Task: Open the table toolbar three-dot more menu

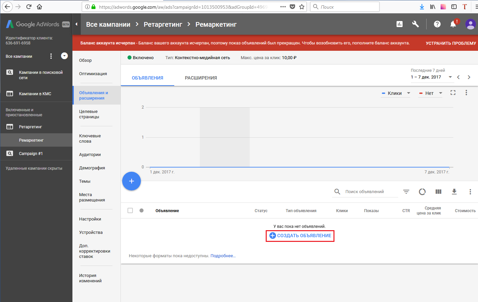Action: pos(470,191)
